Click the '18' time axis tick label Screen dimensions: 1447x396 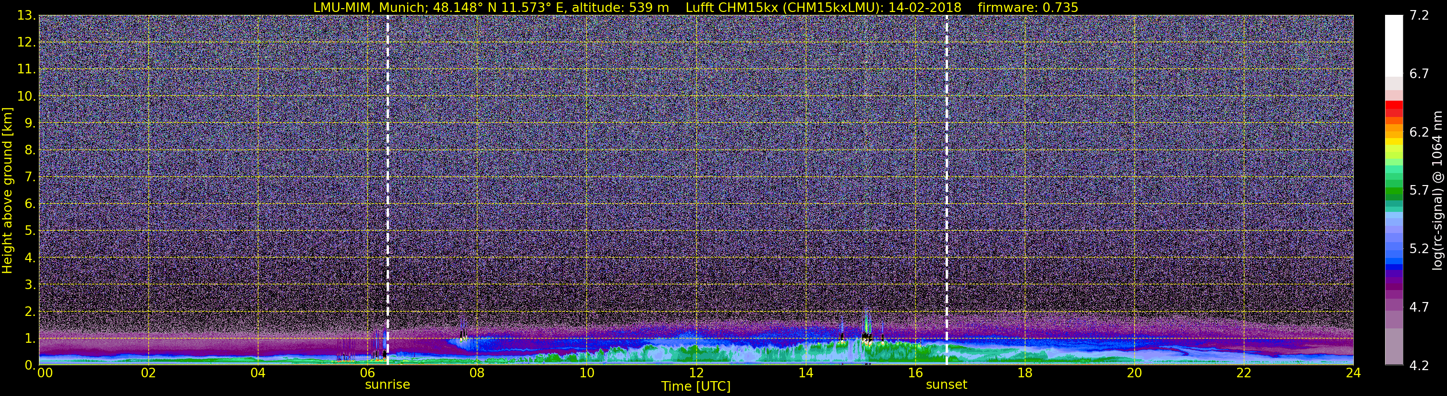[1024, 373]
